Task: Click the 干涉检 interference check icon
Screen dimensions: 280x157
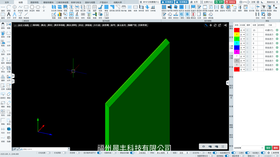Action: (228, 8)
